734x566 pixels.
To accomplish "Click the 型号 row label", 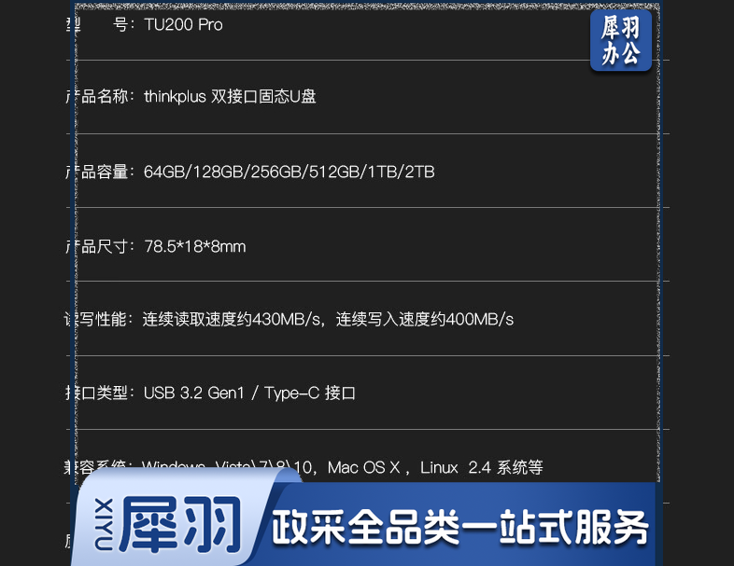I will pos(98,25).
